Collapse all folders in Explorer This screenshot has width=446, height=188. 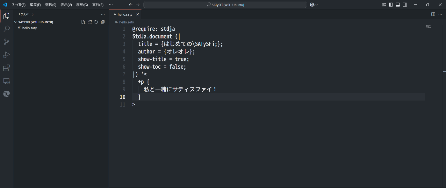(103, 22)
